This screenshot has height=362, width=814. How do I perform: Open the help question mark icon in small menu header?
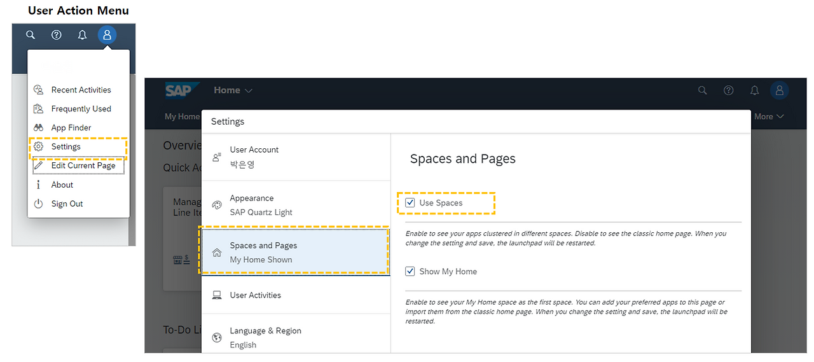click(x=57, y=35)
